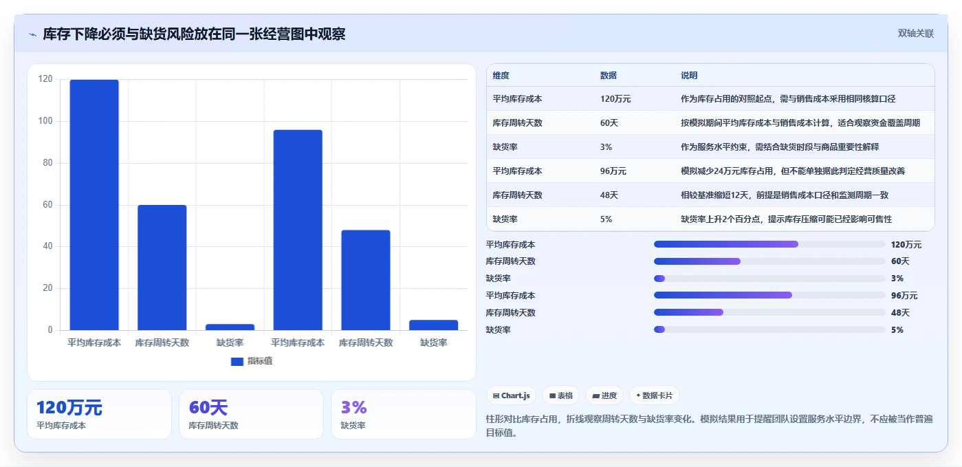
Task: Click the progress bar labeled 60天
Action: click(x=769, y=261)
